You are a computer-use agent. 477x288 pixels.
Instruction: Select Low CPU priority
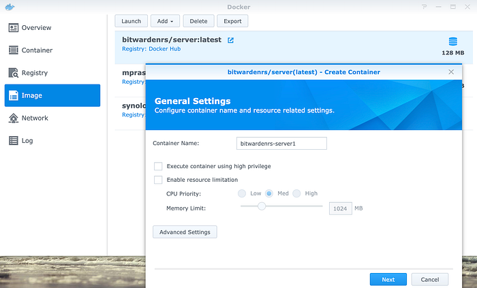pyautogui.click(x=242, y=193)
